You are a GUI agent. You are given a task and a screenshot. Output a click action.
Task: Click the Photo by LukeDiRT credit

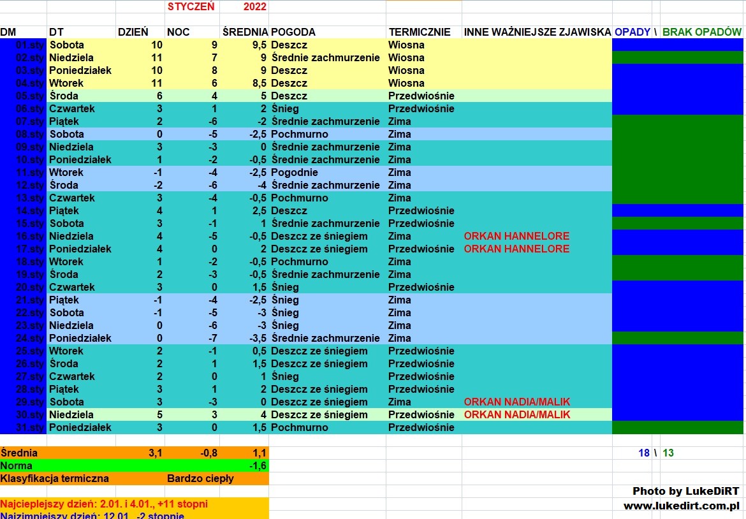[x=685, y=491]
